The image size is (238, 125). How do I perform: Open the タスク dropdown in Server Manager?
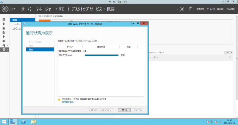point(228,53)
